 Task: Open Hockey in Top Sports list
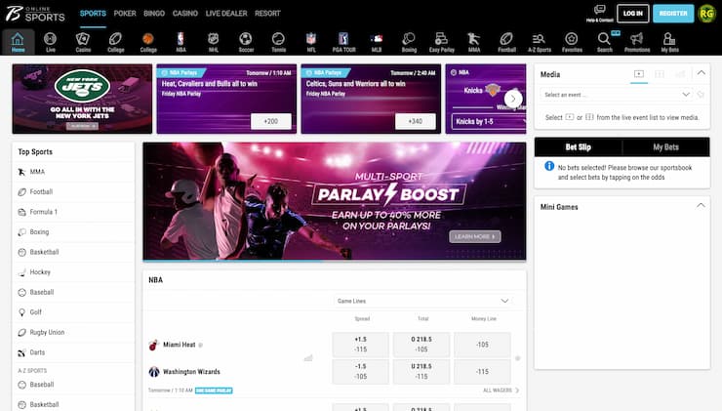pos(74,271)
